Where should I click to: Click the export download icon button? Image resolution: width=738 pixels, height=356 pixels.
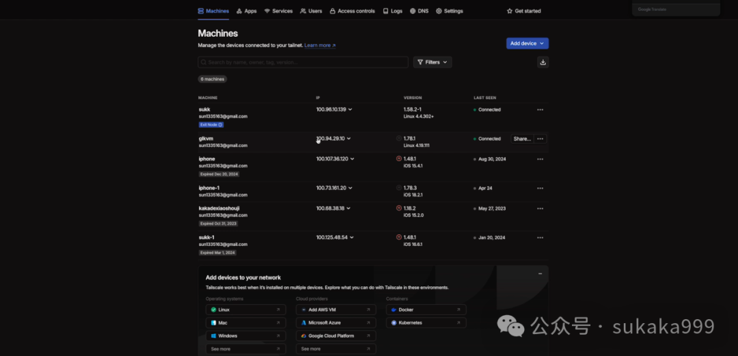[x=543, y=62]
